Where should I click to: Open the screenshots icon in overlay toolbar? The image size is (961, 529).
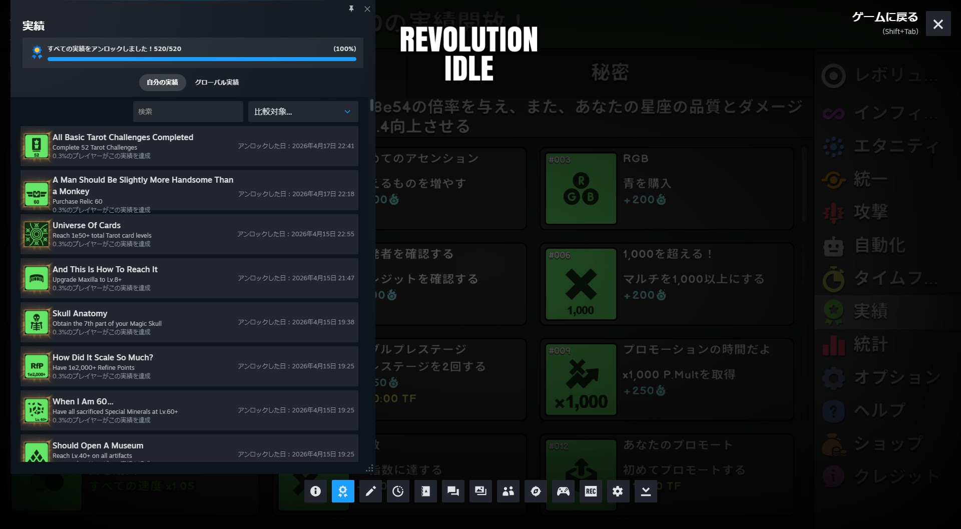480,491
